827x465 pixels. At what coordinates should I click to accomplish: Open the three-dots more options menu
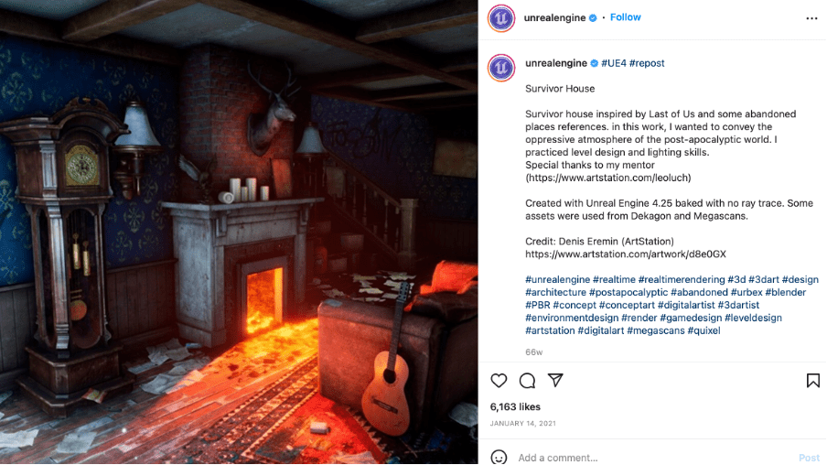[x=811, y=18]
